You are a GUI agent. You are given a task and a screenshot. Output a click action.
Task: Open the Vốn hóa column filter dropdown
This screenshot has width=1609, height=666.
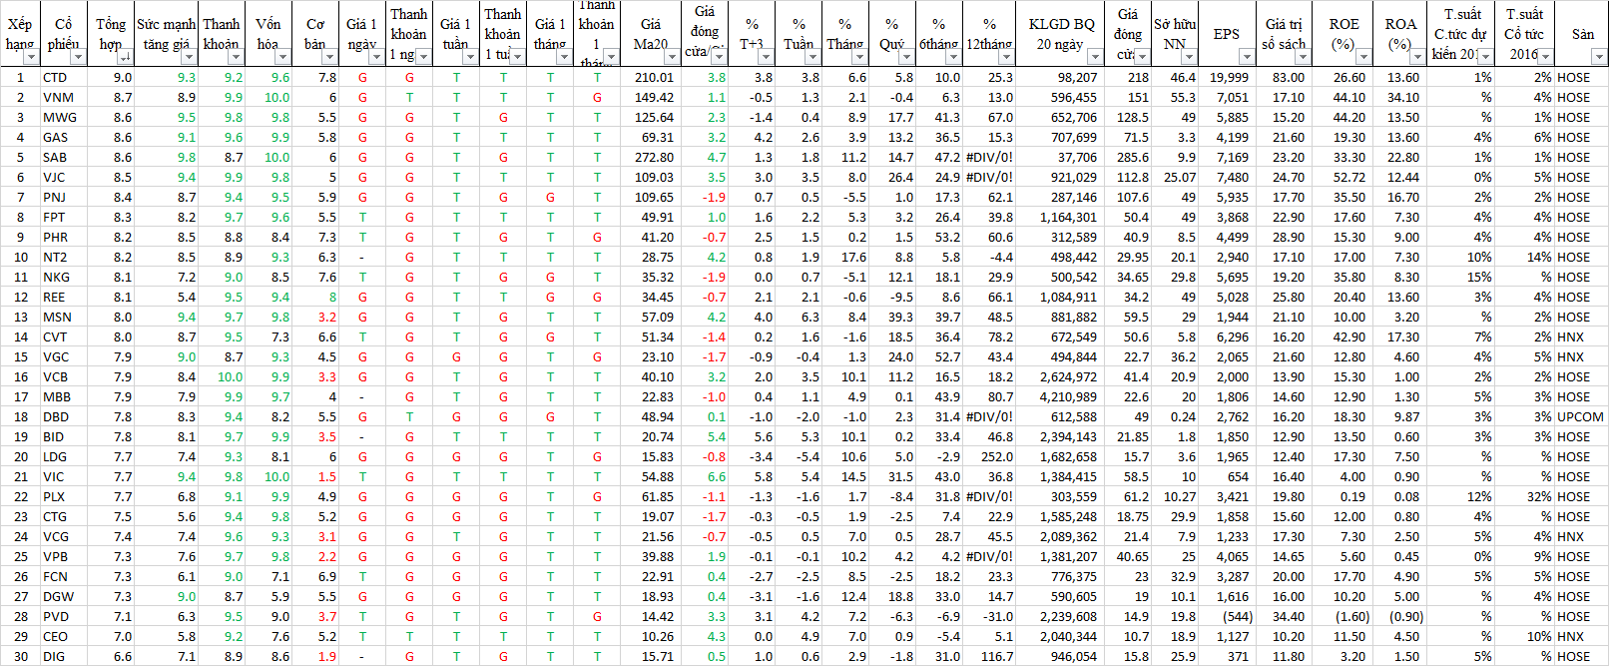click(x=282, y=57)
